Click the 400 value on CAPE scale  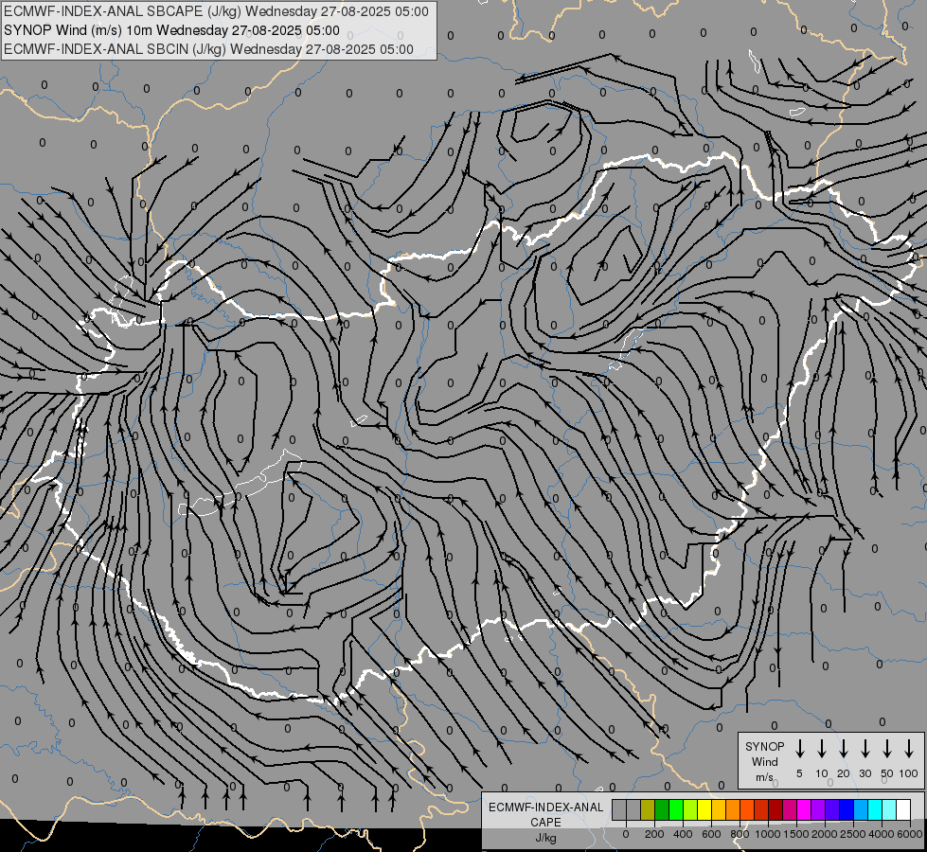[x=683, y=834]
